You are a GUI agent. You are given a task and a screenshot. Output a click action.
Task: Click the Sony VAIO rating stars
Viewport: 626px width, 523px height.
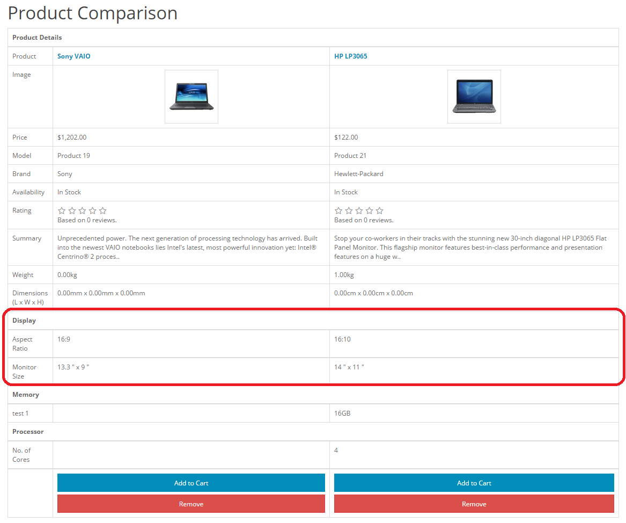pos(82,210)
